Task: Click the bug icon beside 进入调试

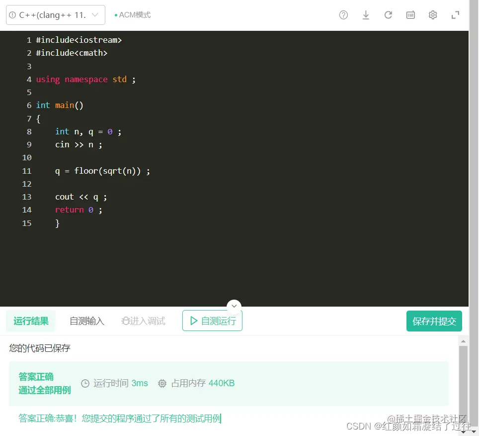Action: click(x=126, y=321)
